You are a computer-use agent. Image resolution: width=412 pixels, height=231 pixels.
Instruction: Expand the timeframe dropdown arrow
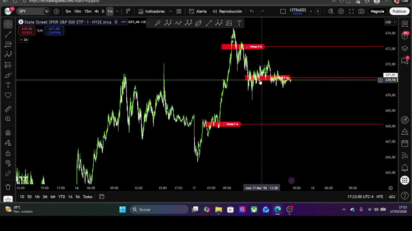[117, 11]
